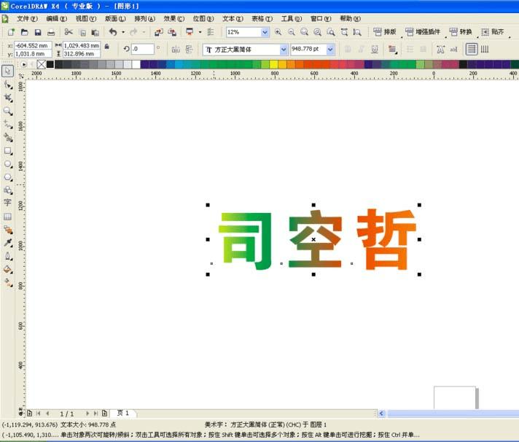Open the 帮助 menu

click(350, 19)
